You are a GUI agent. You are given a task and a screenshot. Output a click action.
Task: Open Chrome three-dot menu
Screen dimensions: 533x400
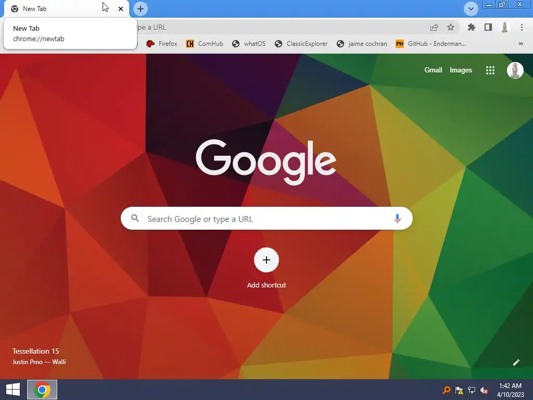tap(522, 27)
